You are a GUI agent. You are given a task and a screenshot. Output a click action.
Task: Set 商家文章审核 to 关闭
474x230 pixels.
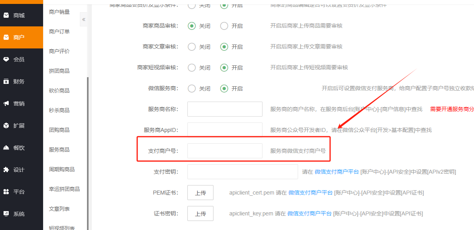192,47
